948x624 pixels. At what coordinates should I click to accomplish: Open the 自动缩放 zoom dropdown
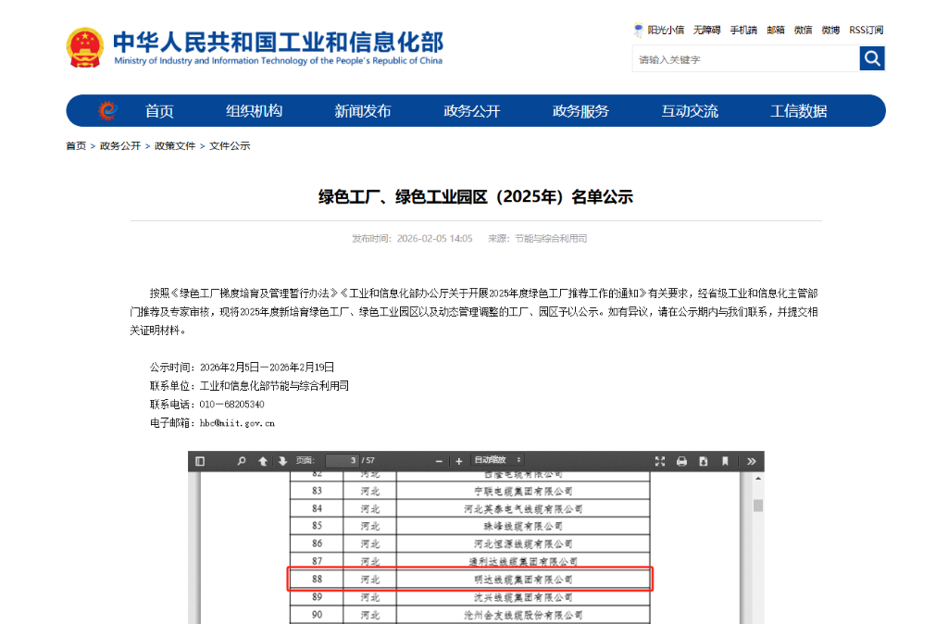point(498,460)
